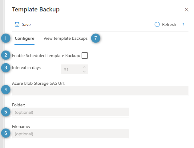Focus the Folder optional text field
Screen dimensions: 194x148
click(x=70, y=112)
